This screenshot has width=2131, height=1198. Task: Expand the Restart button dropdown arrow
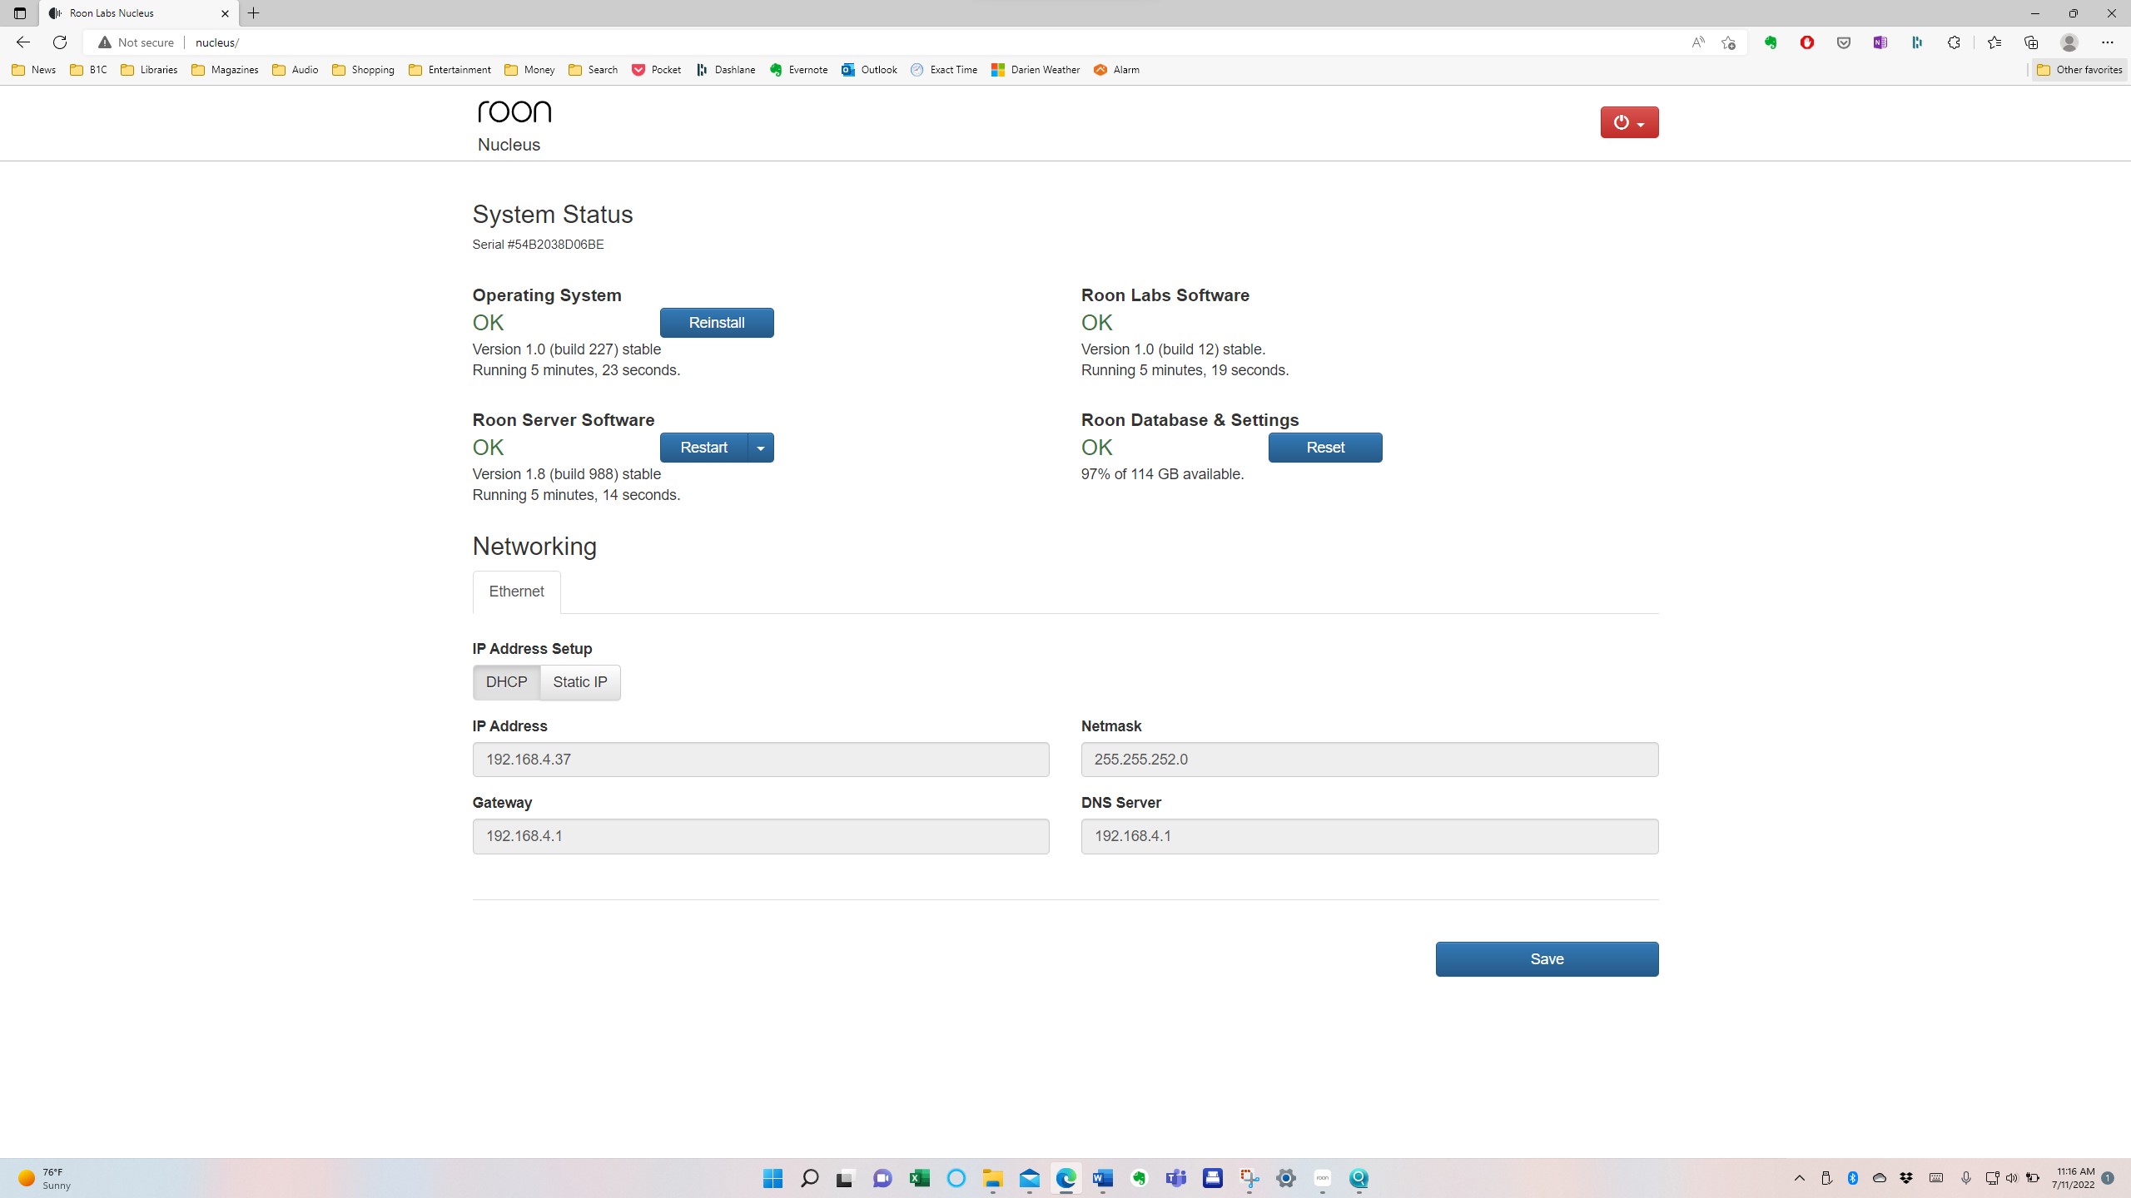[761, 448]
